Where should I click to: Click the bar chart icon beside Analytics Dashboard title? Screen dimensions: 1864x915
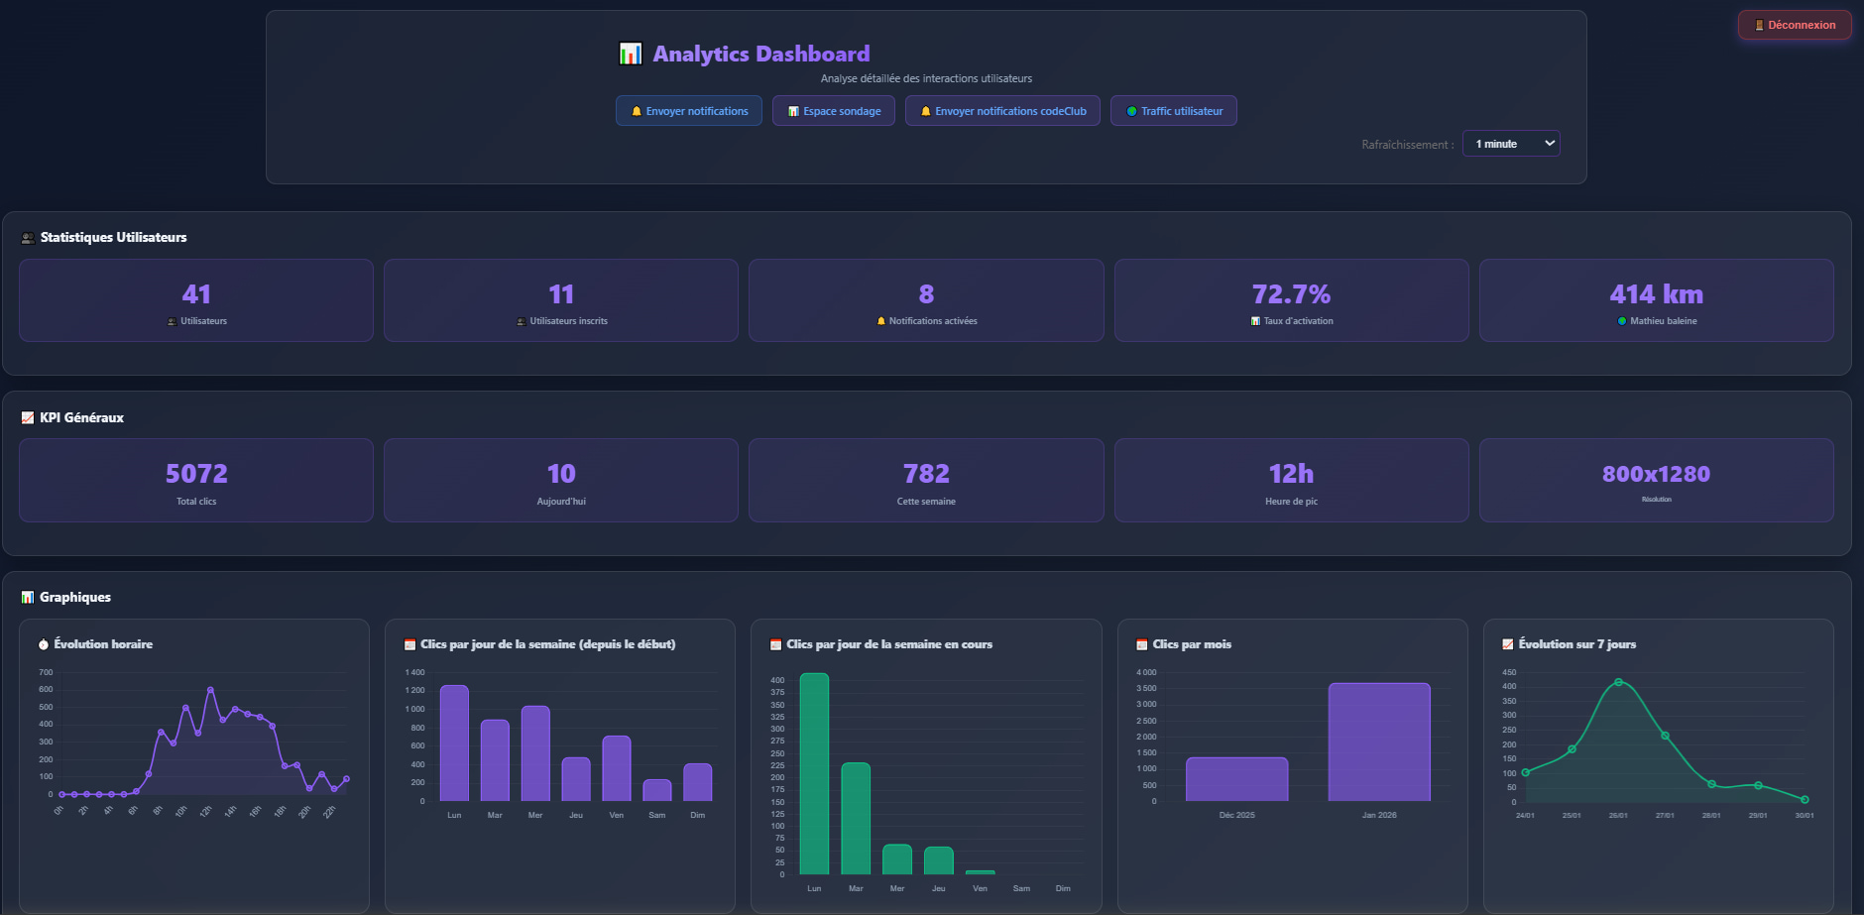[631, 53]
